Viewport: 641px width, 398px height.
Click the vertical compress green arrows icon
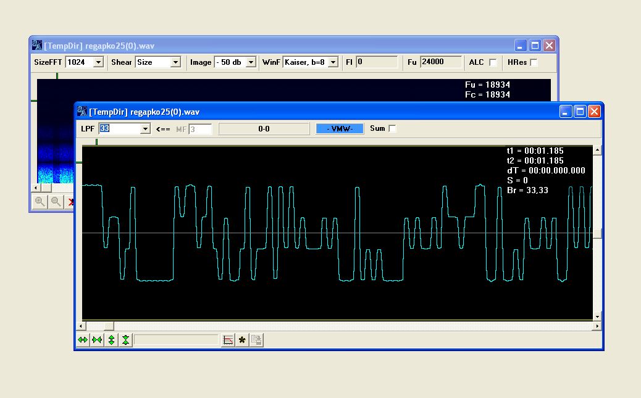tap(125, 340)
